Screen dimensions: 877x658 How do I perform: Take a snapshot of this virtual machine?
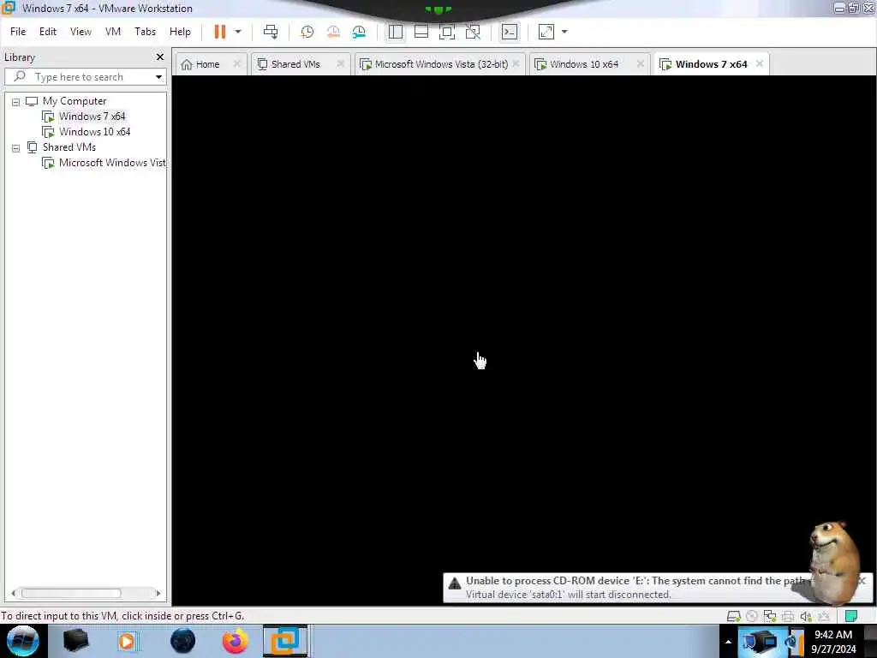(307, 32)
